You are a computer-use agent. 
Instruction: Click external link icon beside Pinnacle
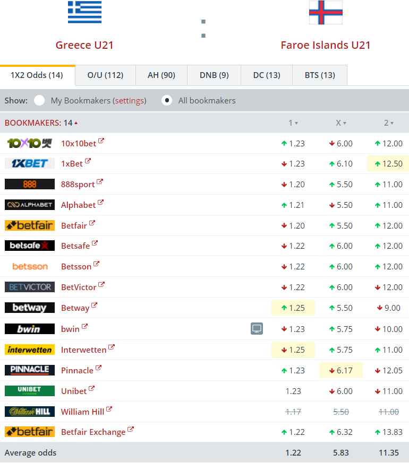pos(98,368)
